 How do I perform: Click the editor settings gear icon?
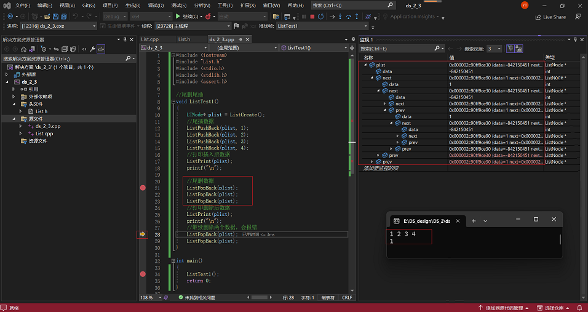click(x=353, y=39)
